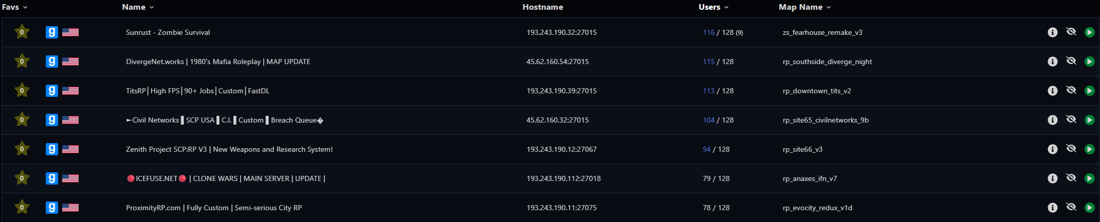
Task: Click the Hostname column header
Action: (x=543, y=7)
